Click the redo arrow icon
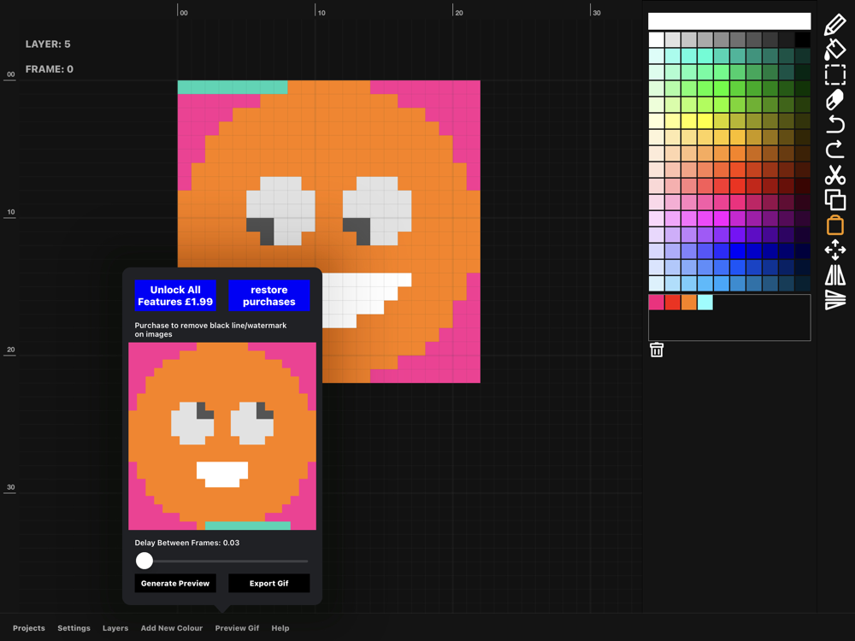This screenshot has width=855, height=641. point(834,150)
